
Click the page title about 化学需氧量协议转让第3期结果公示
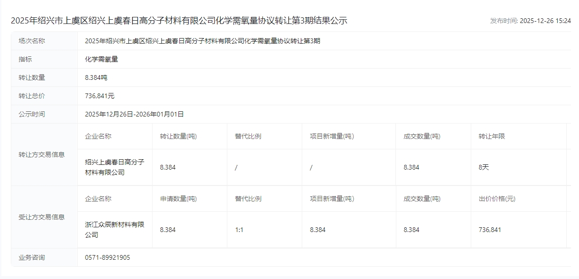point(179,21)
